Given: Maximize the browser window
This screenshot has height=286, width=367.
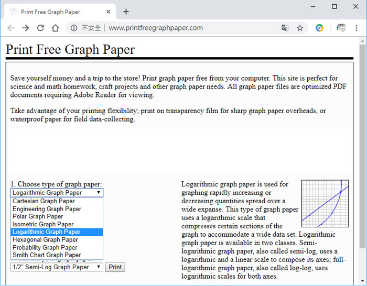Looking at the screenshot, I should tap(334, 7).
